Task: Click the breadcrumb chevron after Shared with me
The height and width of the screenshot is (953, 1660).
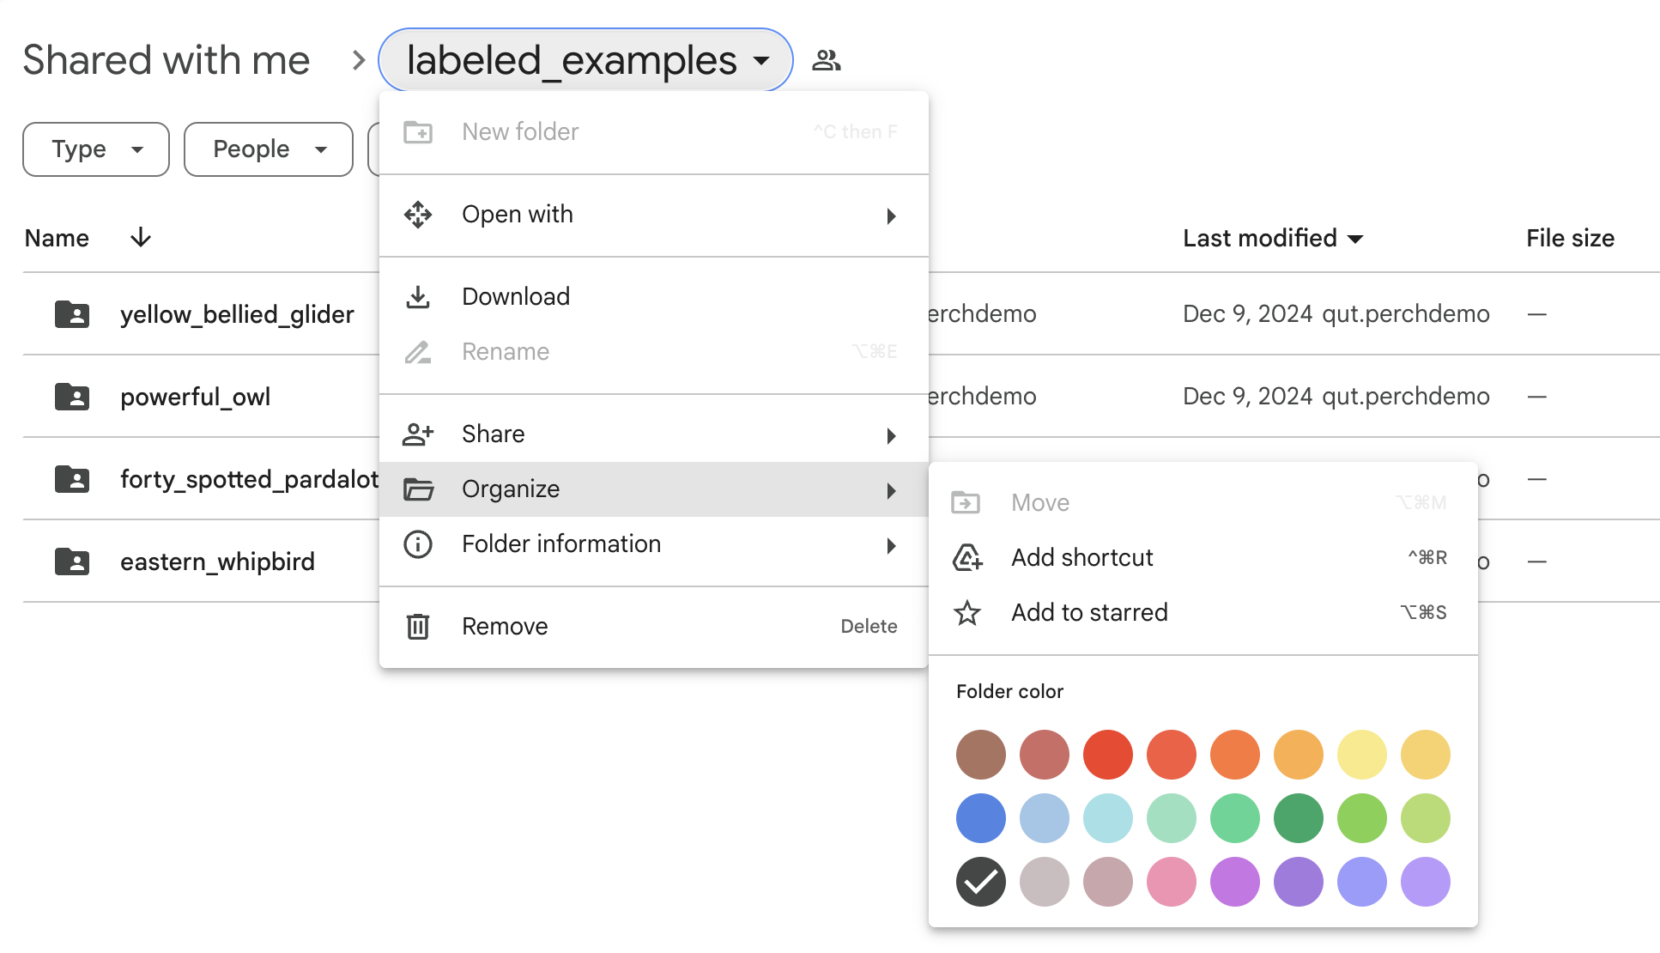Action: click(x=359, y=60)
